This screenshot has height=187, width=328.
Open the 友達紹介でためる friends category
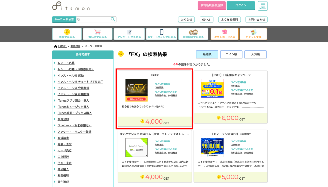coord(193,34)
